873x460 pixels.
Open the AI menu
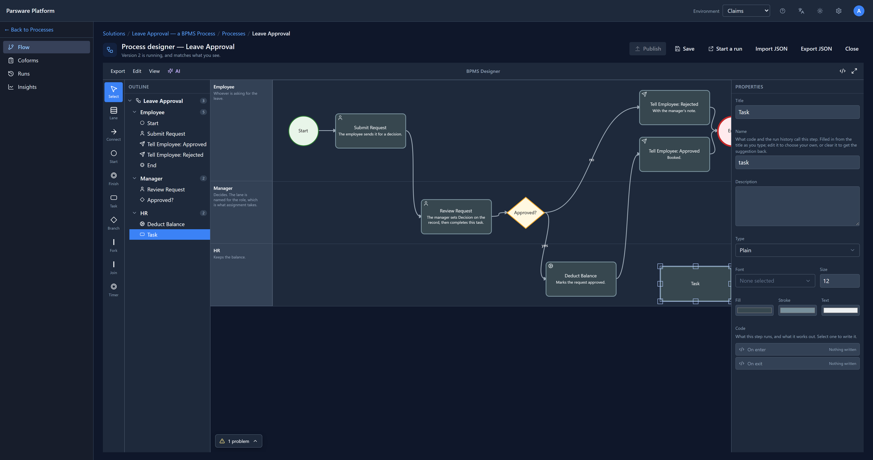[x=174, y=71]
